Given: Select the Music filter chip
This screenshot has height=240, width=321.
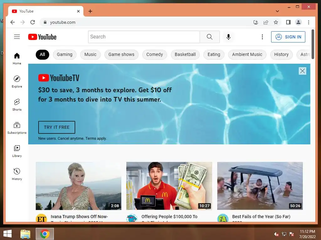Looking at the screenshot, I should coord(90,54).
